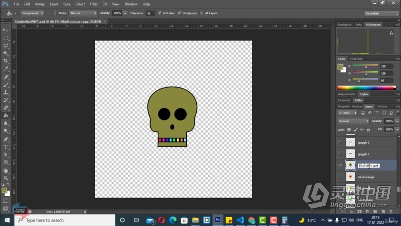The height and width of the screenshot is (226, 401).
Task: Filter layers by type layers icon
Action: (x=377, y=113)
